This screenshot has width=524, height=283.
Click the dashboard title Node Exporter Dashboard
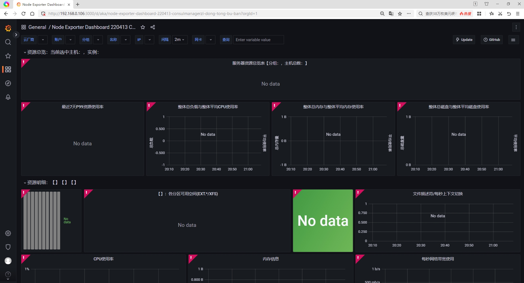point(93,27)
